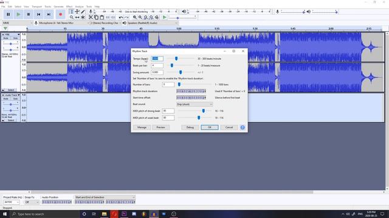This screenshot has height=218, width=389.
Task: Open the Effect menu
Action: 69,7
